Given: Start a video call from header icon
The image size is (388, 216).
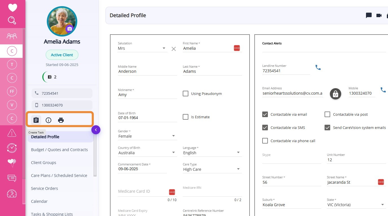Looking at the screenshot, I should (x=379, y=15).
